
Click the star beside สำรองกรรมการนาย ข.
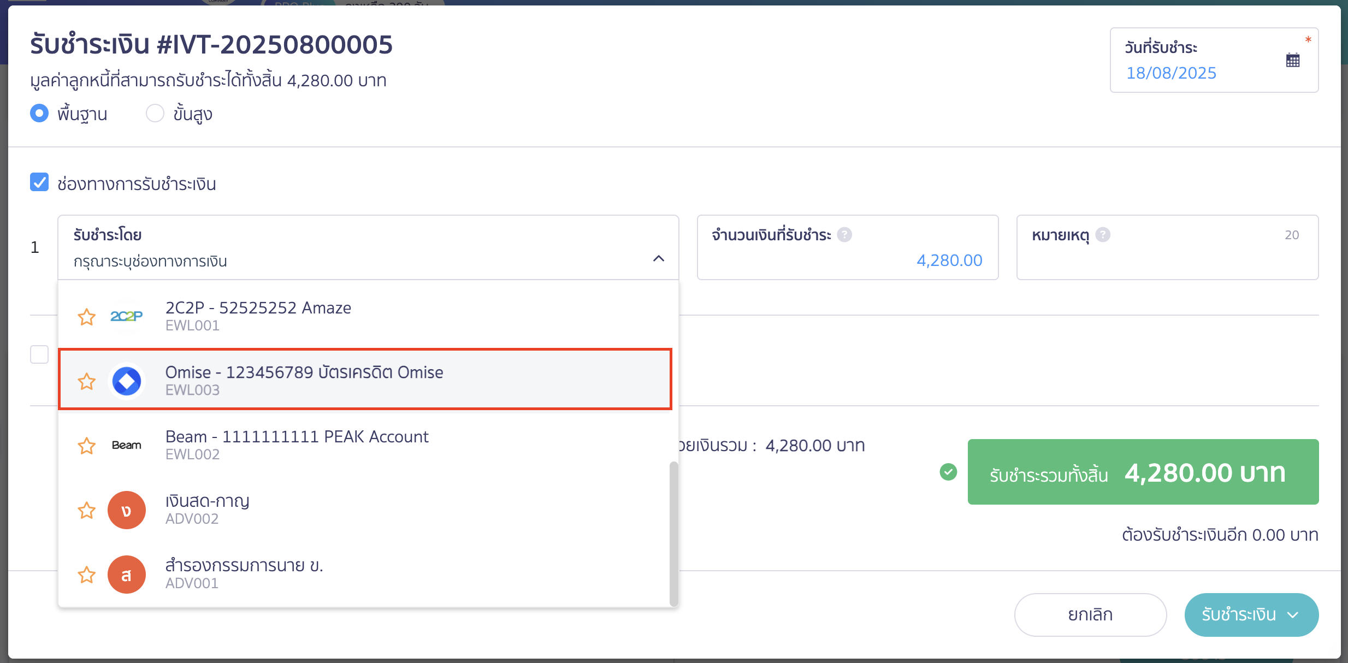click(x=86, y=575)
